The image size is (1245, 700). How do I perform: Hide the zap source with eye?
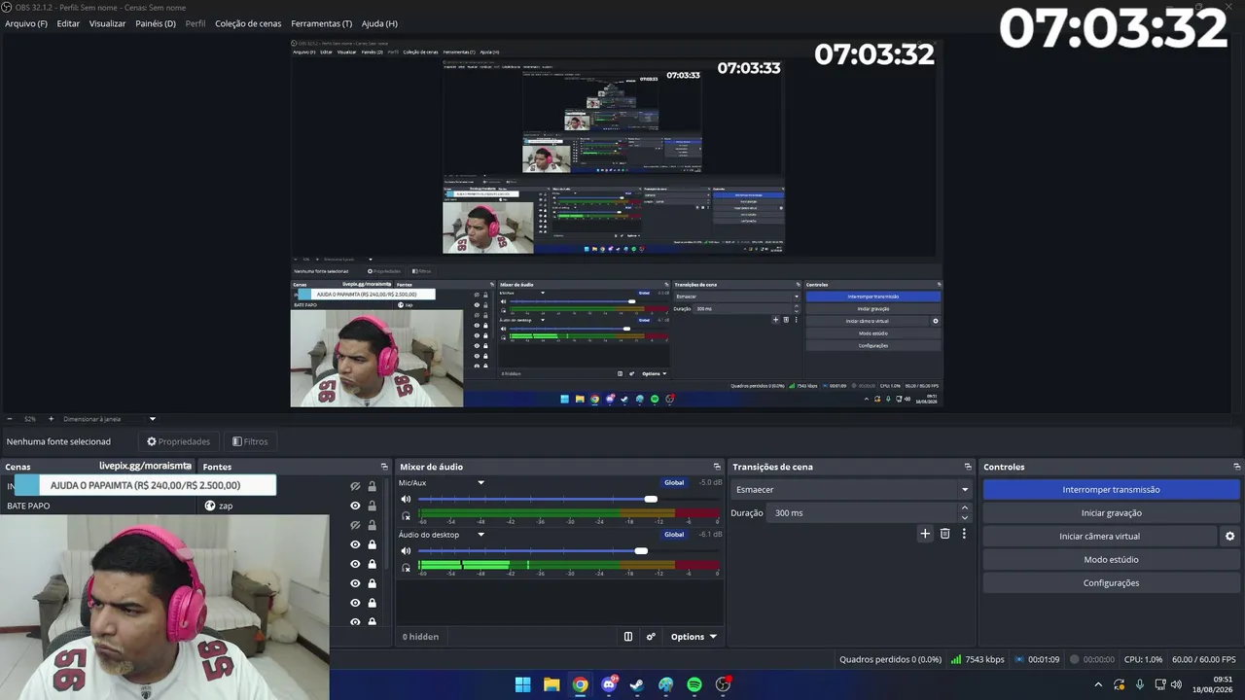pyautogui.click(x=355, y=506)
